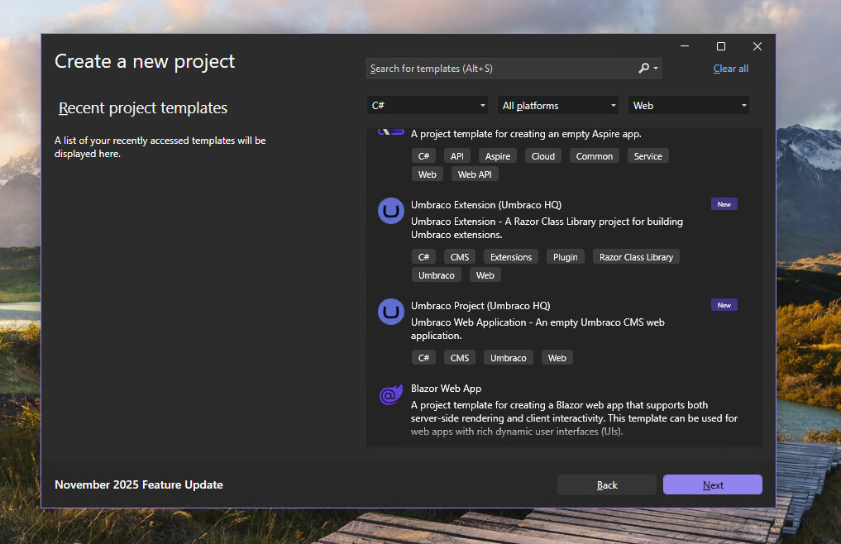Click the search magnifier icon
Screen dimensions: 841x544
click(644, 69)
